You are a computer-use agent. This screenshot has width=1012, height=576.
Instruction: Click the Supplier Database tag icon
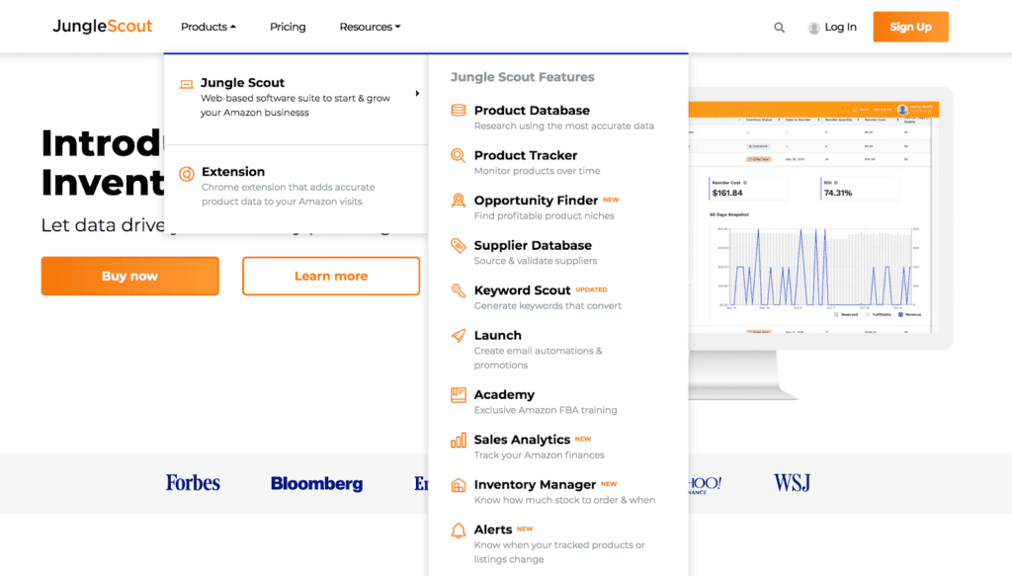(459, 245)
